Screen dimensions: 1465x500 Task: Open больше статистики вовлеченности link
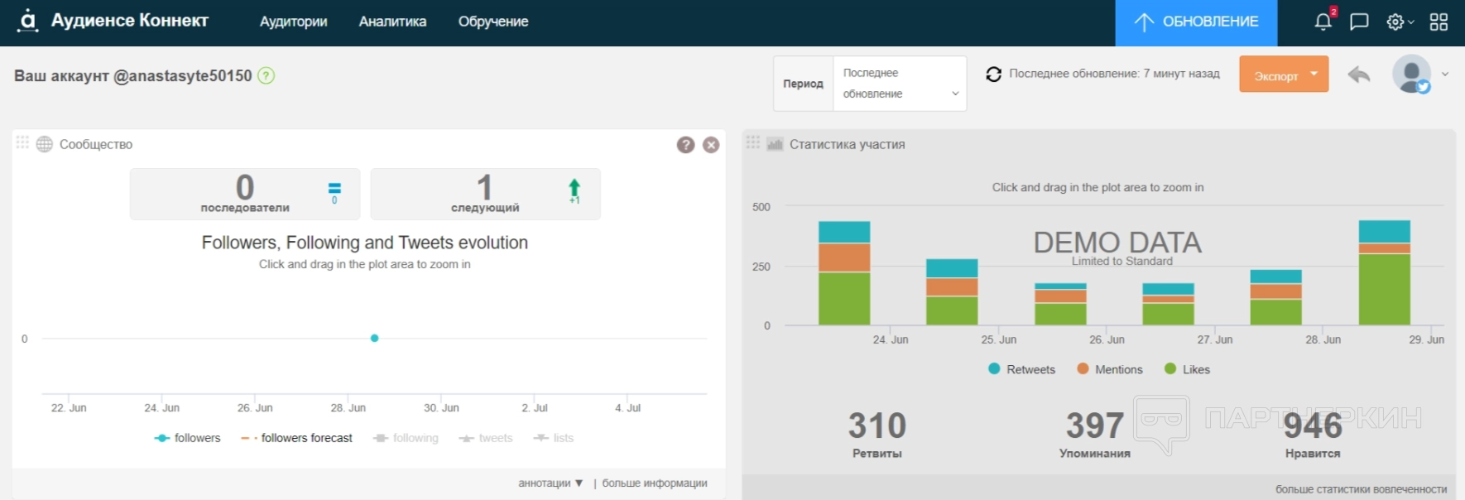[1361, 489]
